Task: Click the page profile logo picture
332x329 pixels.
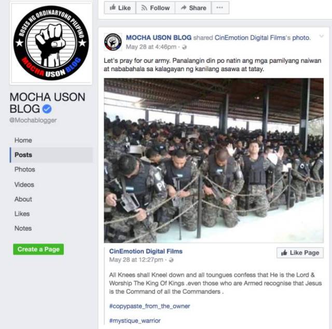Action: [x=51, y=43]
